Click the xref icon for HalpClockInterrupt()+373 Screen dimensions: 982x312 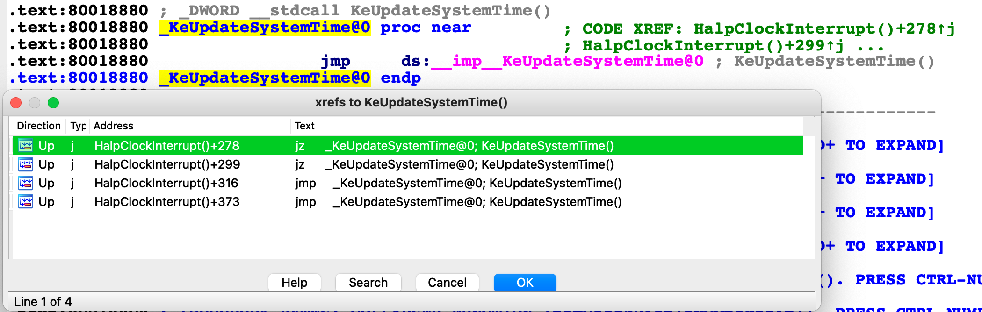coord(25,202)
